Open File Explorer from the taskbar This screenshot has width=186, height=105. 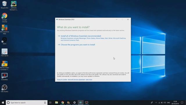click(57, 102)
